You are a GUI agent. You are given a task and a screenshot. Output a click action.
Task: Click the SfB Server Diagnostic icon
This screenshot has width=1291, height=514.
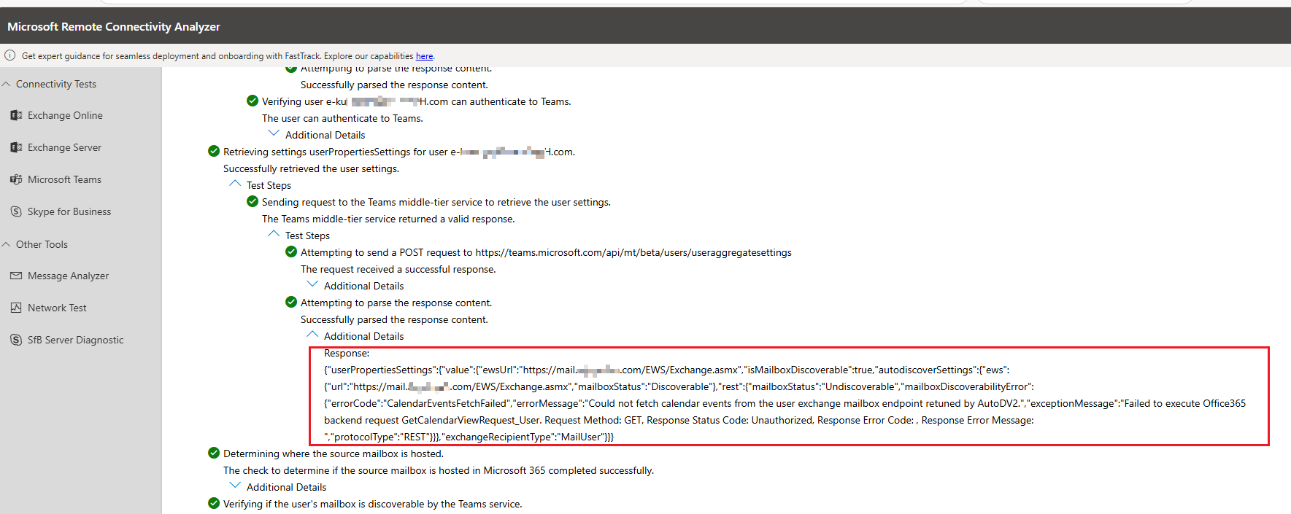pos(16,340)
